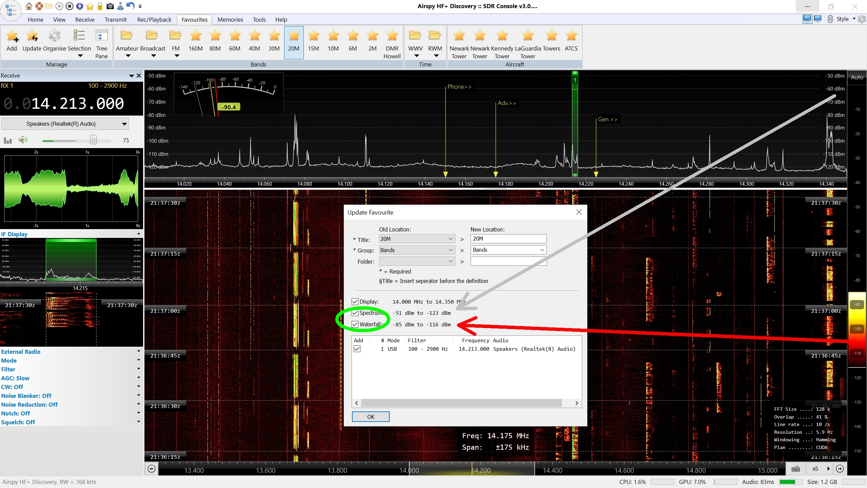This screenshot has height=488, width=867.
Task: Click the volume slider handle
Action: click(x=93, y=140)
